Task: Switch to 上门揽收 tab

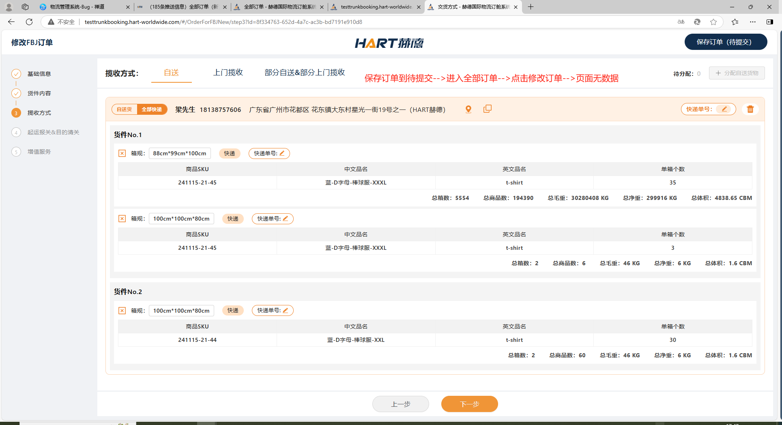Action: [228, 73]
